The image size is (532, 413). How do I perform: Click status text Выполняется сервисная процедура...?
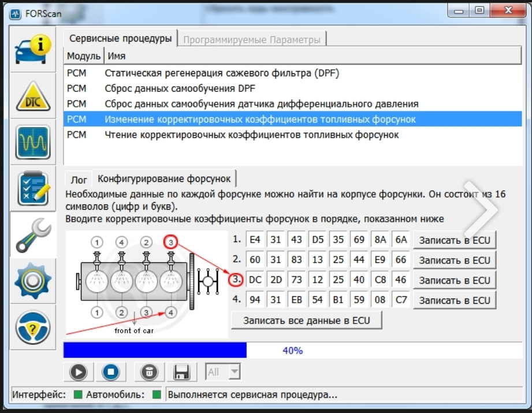pyautogui.click(x=252, y=395)
